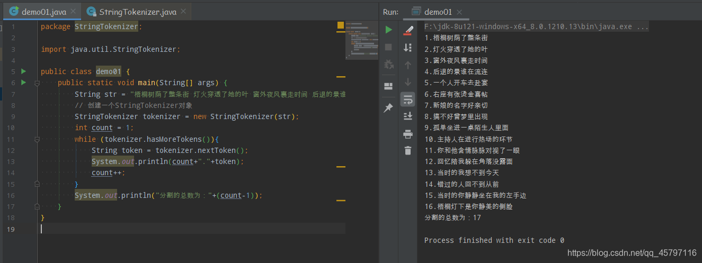Click output line '5.一个人开车去赴宴'
702x263 pixels.
456,83
